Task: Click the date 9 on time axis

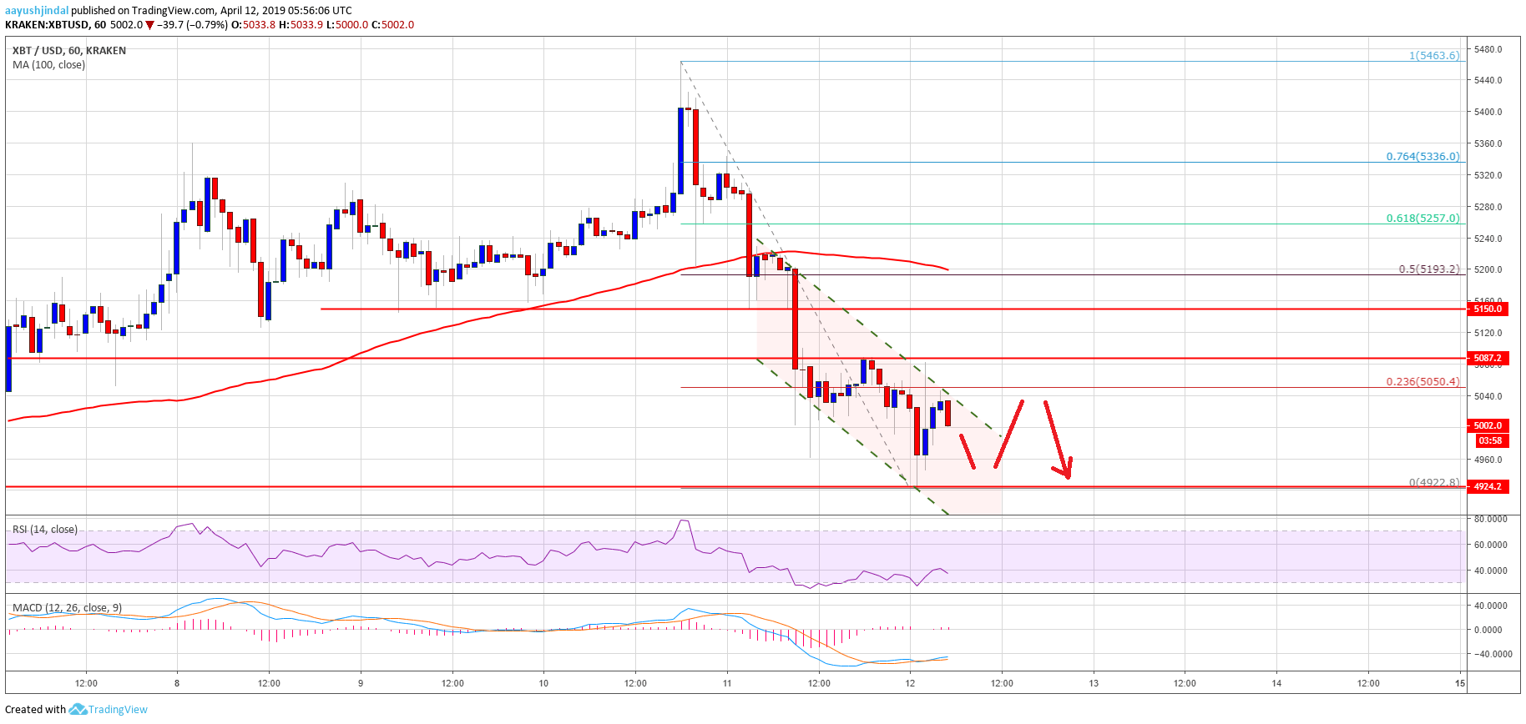Action: [x=361, y=683]
